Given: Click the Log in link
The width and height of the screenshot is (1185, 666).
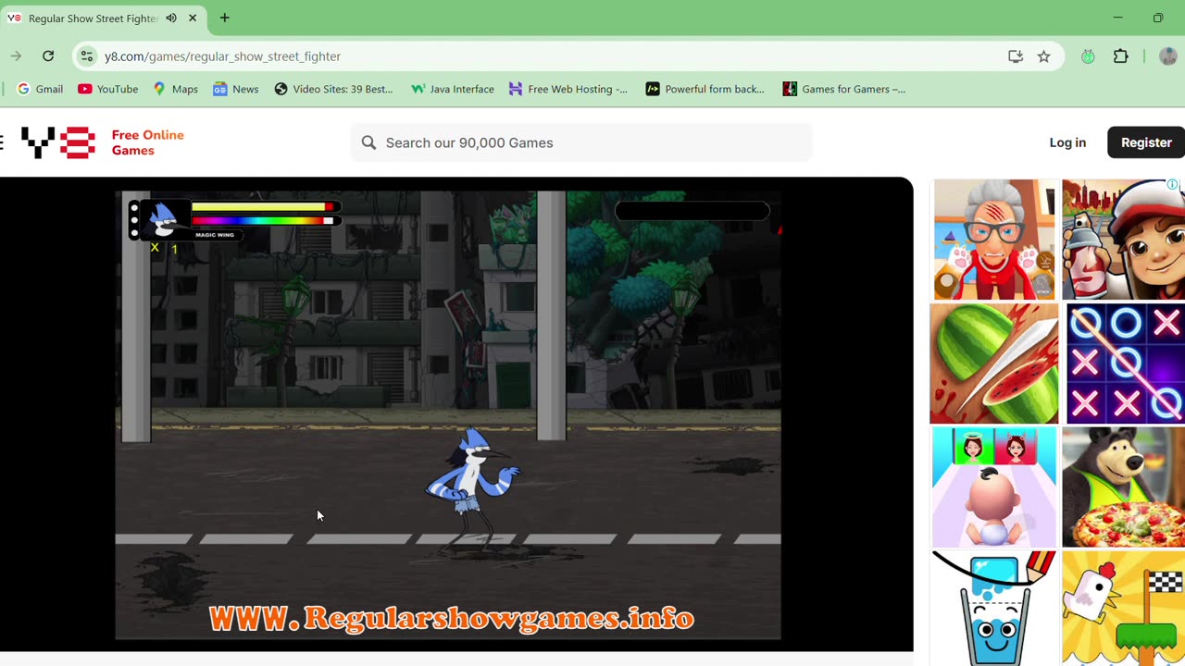Looking at the screenshot, I should click(x=1067, y=142).
